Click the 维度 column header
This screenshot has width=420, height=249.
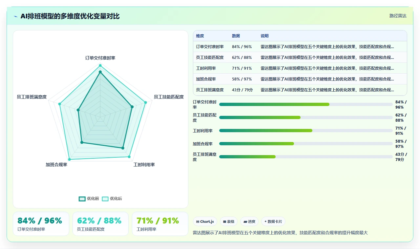[200, 36]
